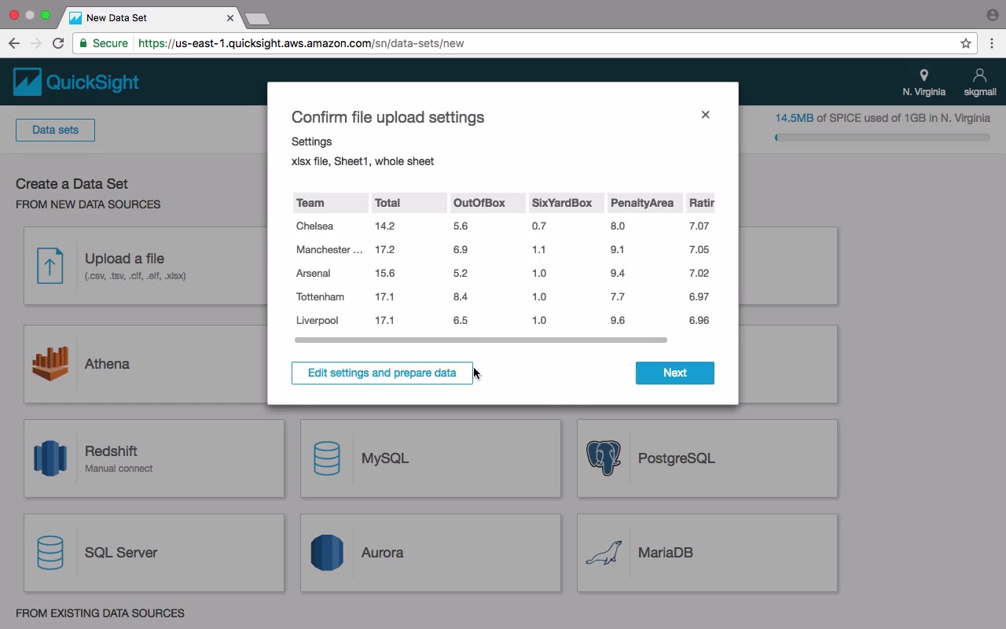Select the Athena data source icon

(x=50, y=364)
